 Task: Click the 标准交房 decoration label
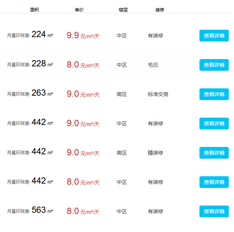[158, 94]
